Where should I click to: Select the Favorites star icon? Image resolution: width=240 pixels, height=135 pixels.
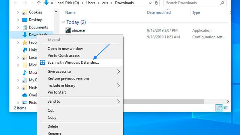[x=25, y=42]
